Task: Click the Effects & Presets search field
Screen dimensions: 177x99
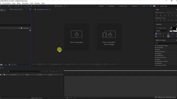Action: click(x=166, y=43)
